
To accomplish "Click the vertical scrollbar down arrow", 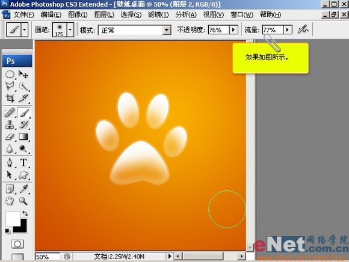I will coord(250,248).
